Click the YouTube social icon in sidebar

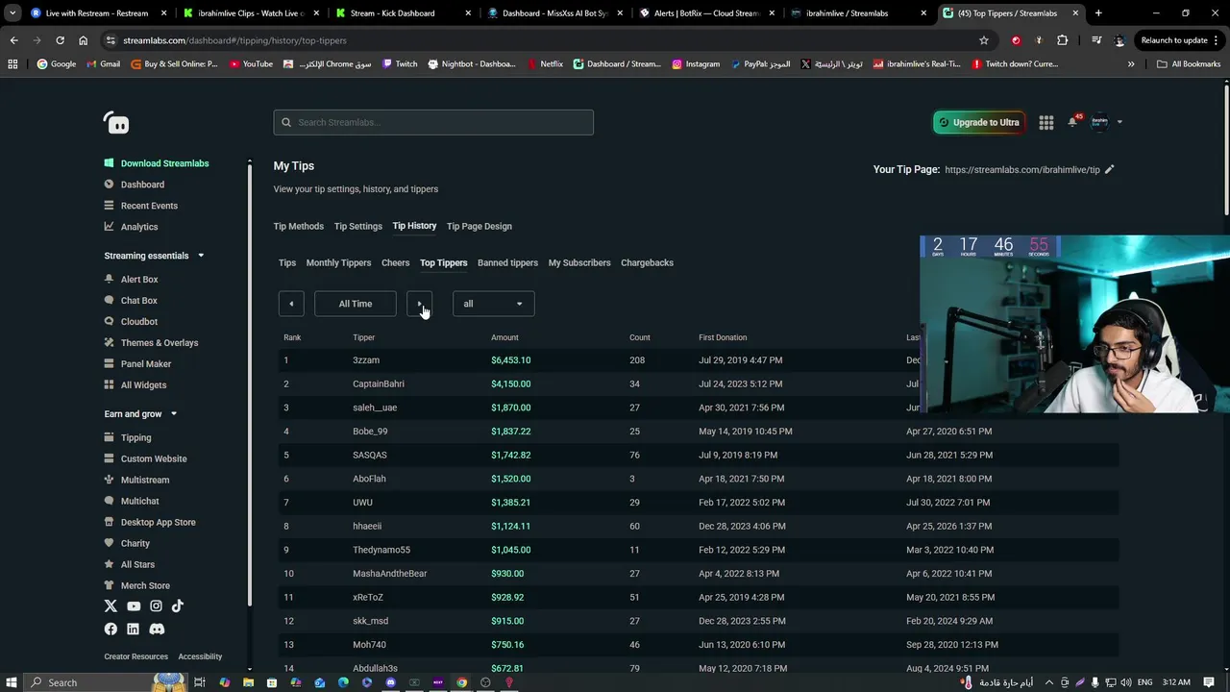point(134,605)
